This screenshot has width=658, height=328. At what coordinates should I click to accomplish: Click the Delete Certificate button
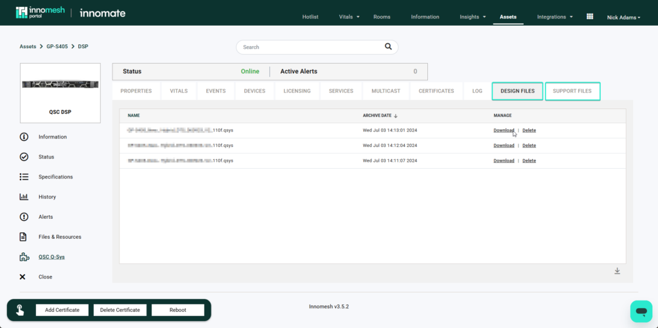[120, 310]
